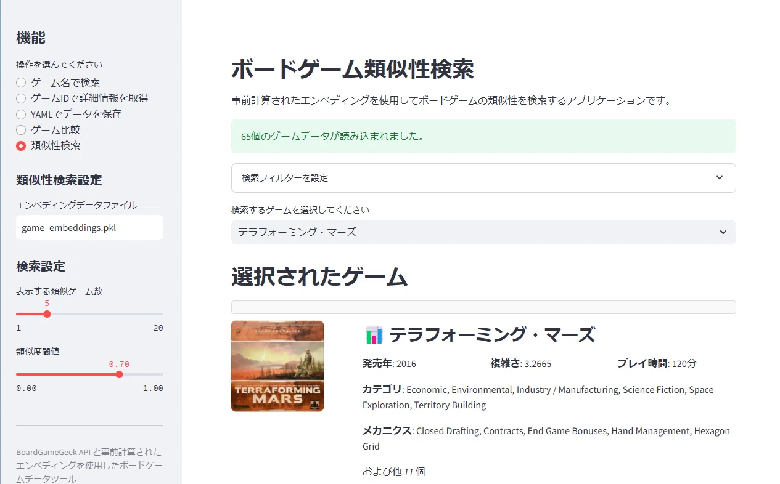Click the ボードゲーム類似性検索 page title

[x=353, y=70]
